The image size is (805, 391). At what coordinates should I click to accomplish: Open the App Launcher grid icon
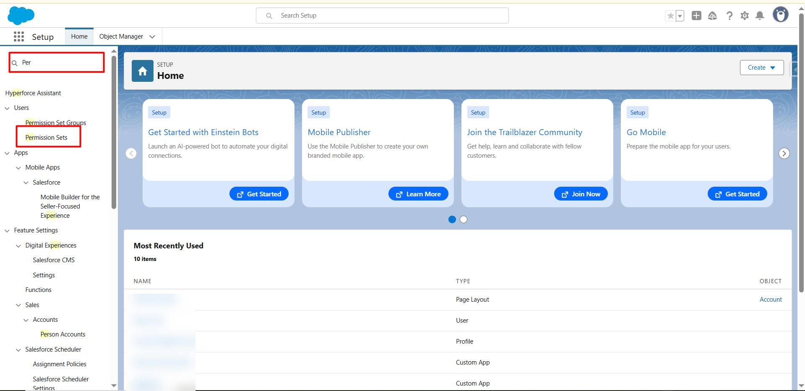19,37
